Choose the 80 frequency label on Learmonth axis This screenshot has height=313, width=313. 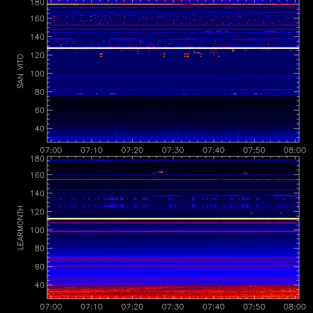tap(40, 248)
